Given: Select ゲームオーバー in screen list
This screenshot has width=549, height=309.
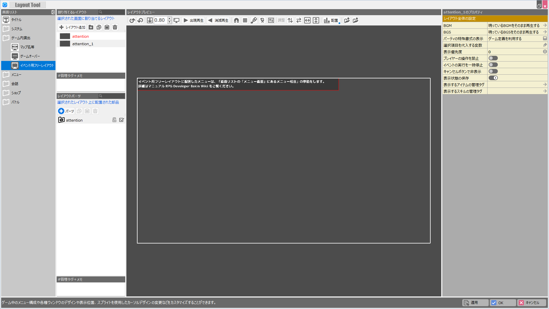Looking at the screenshot, I should pyautogui.click(x=30, y=56).
